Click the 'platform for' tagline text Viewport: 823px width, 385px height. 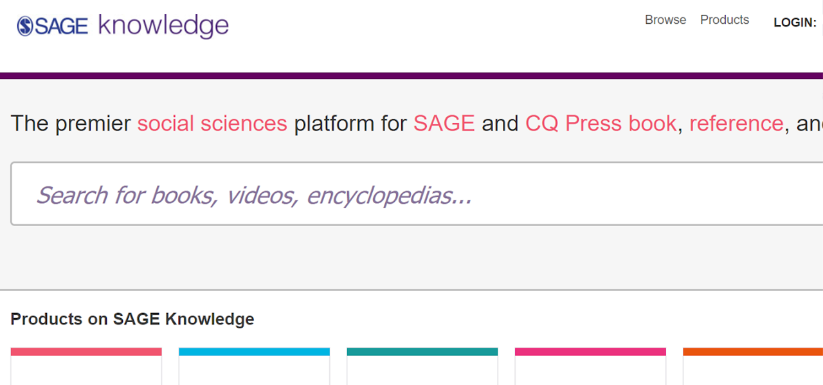point(350,123)
